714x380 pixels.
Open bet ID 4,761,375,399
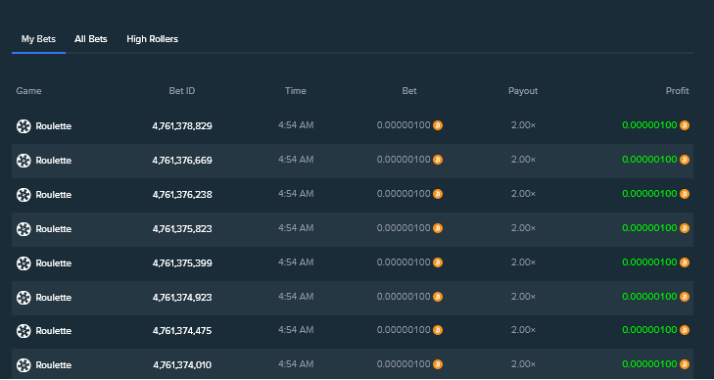[182, 263]
